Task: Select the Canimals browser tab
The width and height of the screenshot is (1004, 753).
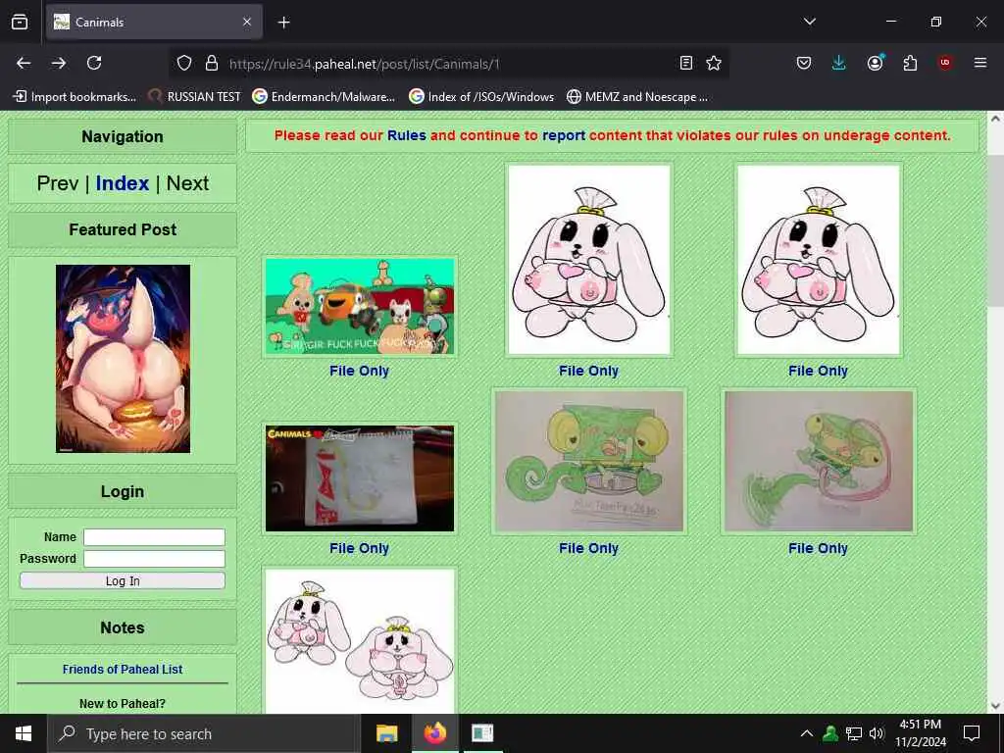Action: click(x=154, y=22)
